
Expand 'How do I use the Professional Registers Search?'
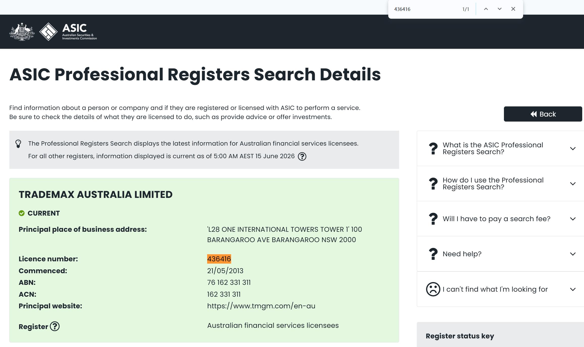(573, 184)
